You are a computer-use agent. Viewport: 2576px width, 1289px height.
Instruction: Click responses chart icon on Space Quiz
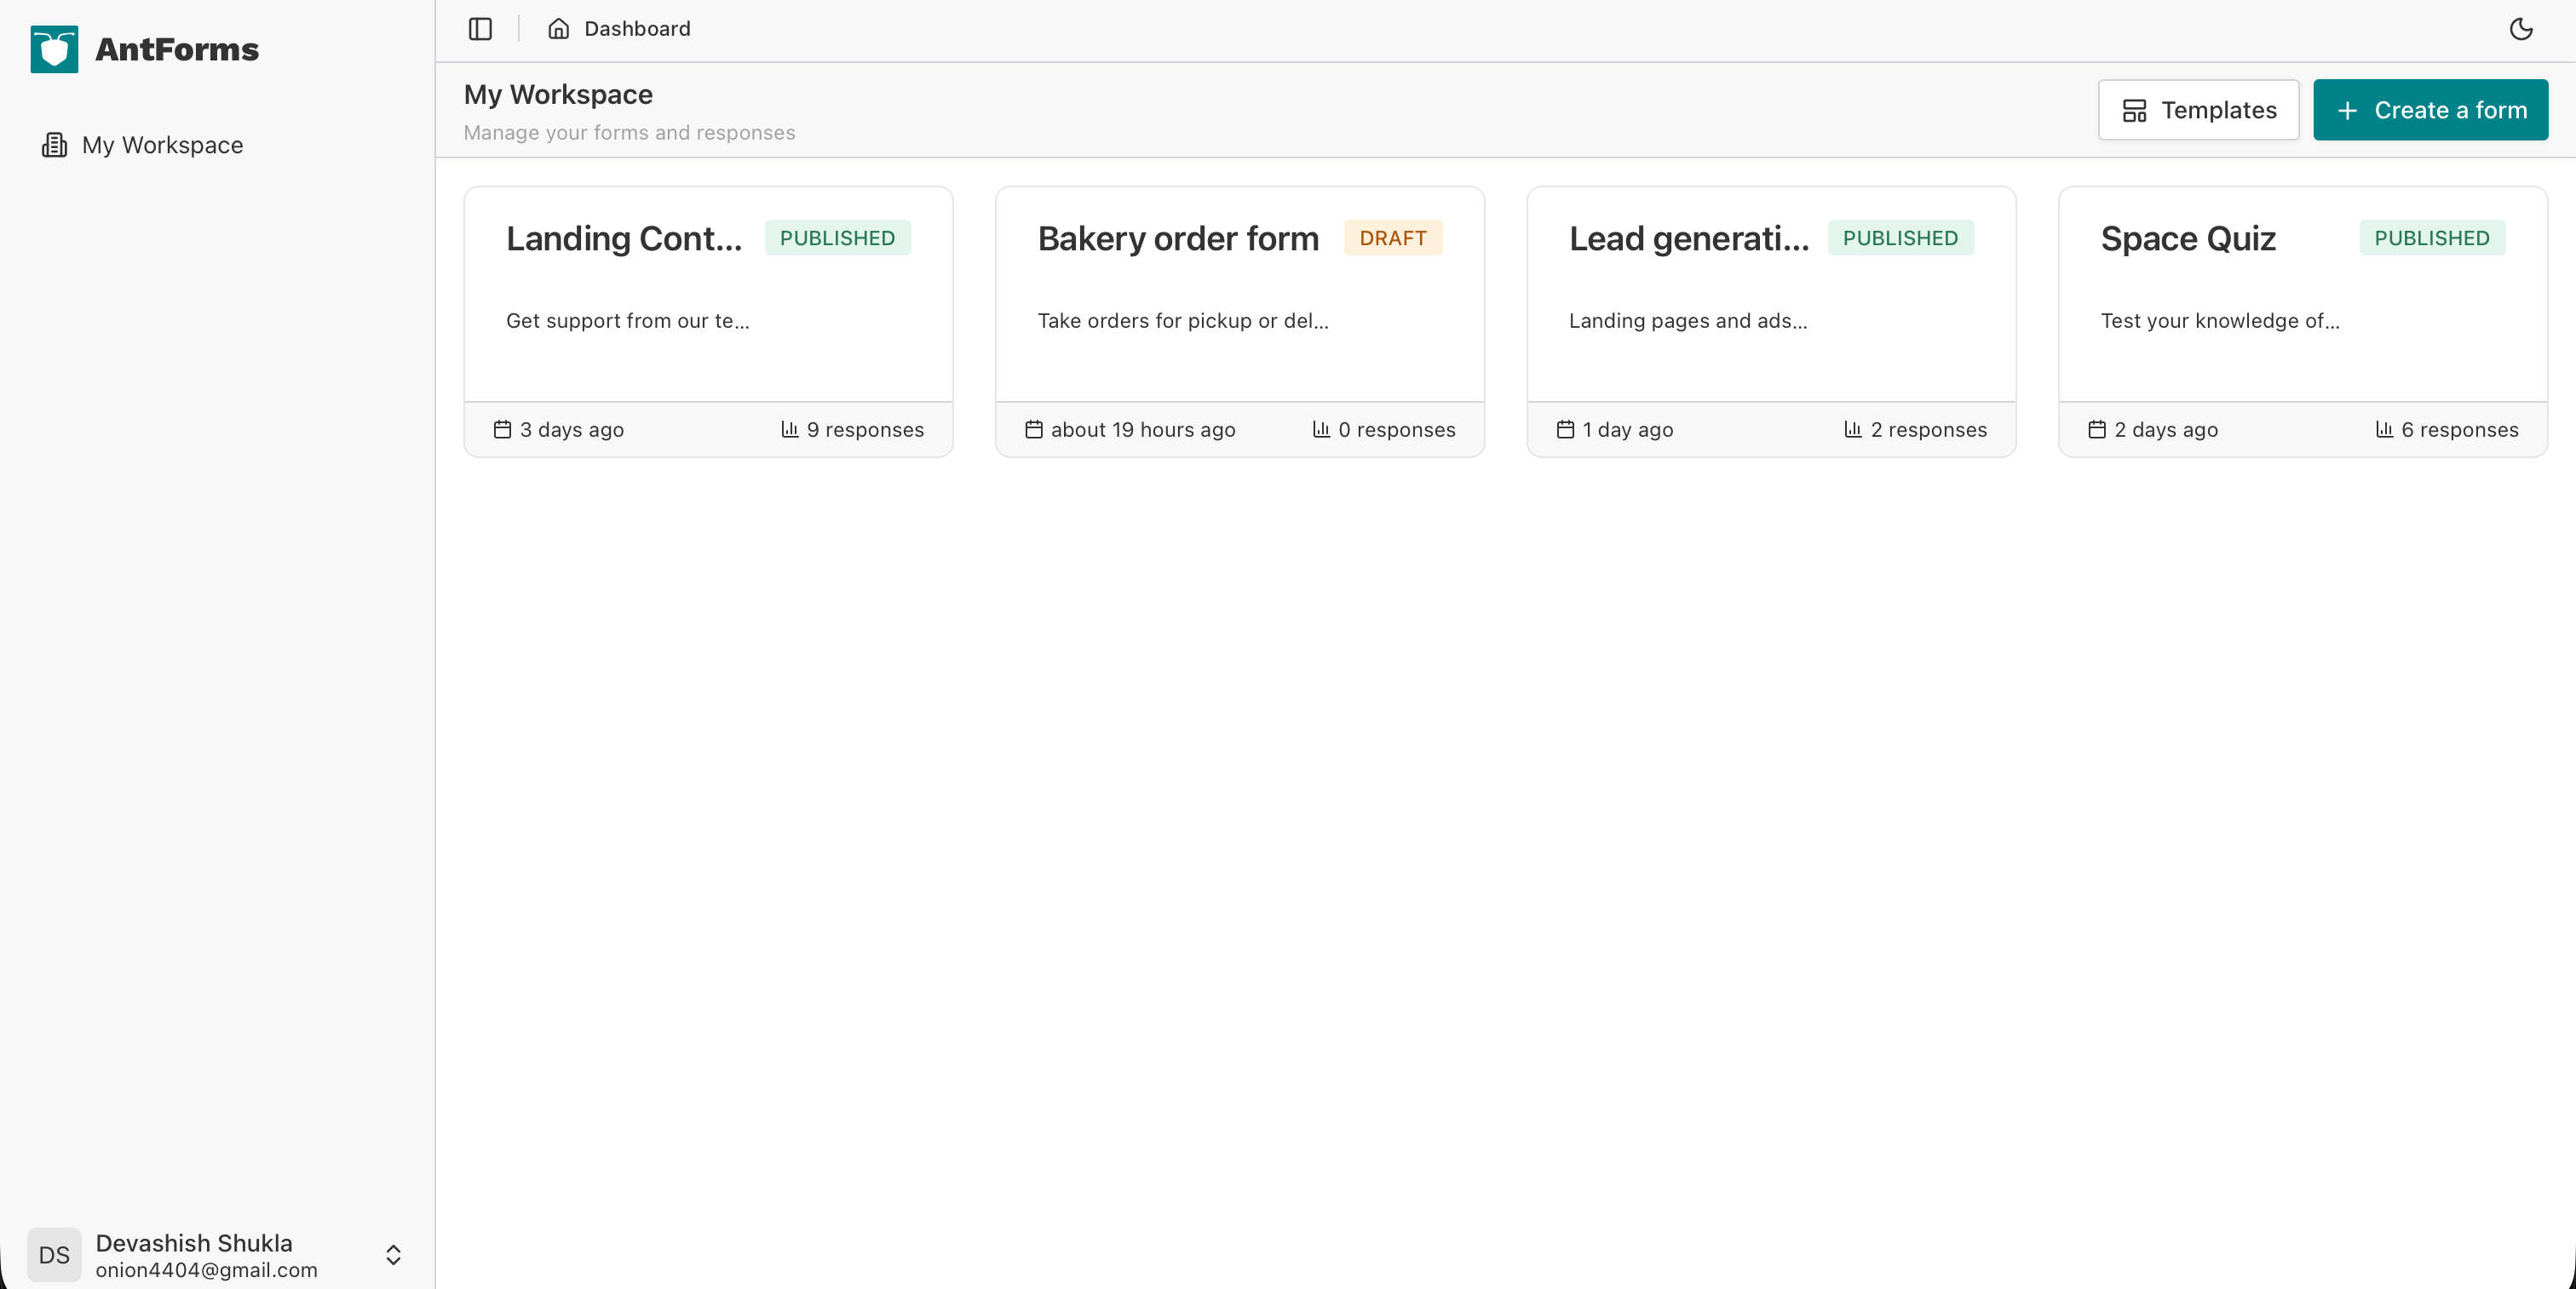coord(2385,430)
